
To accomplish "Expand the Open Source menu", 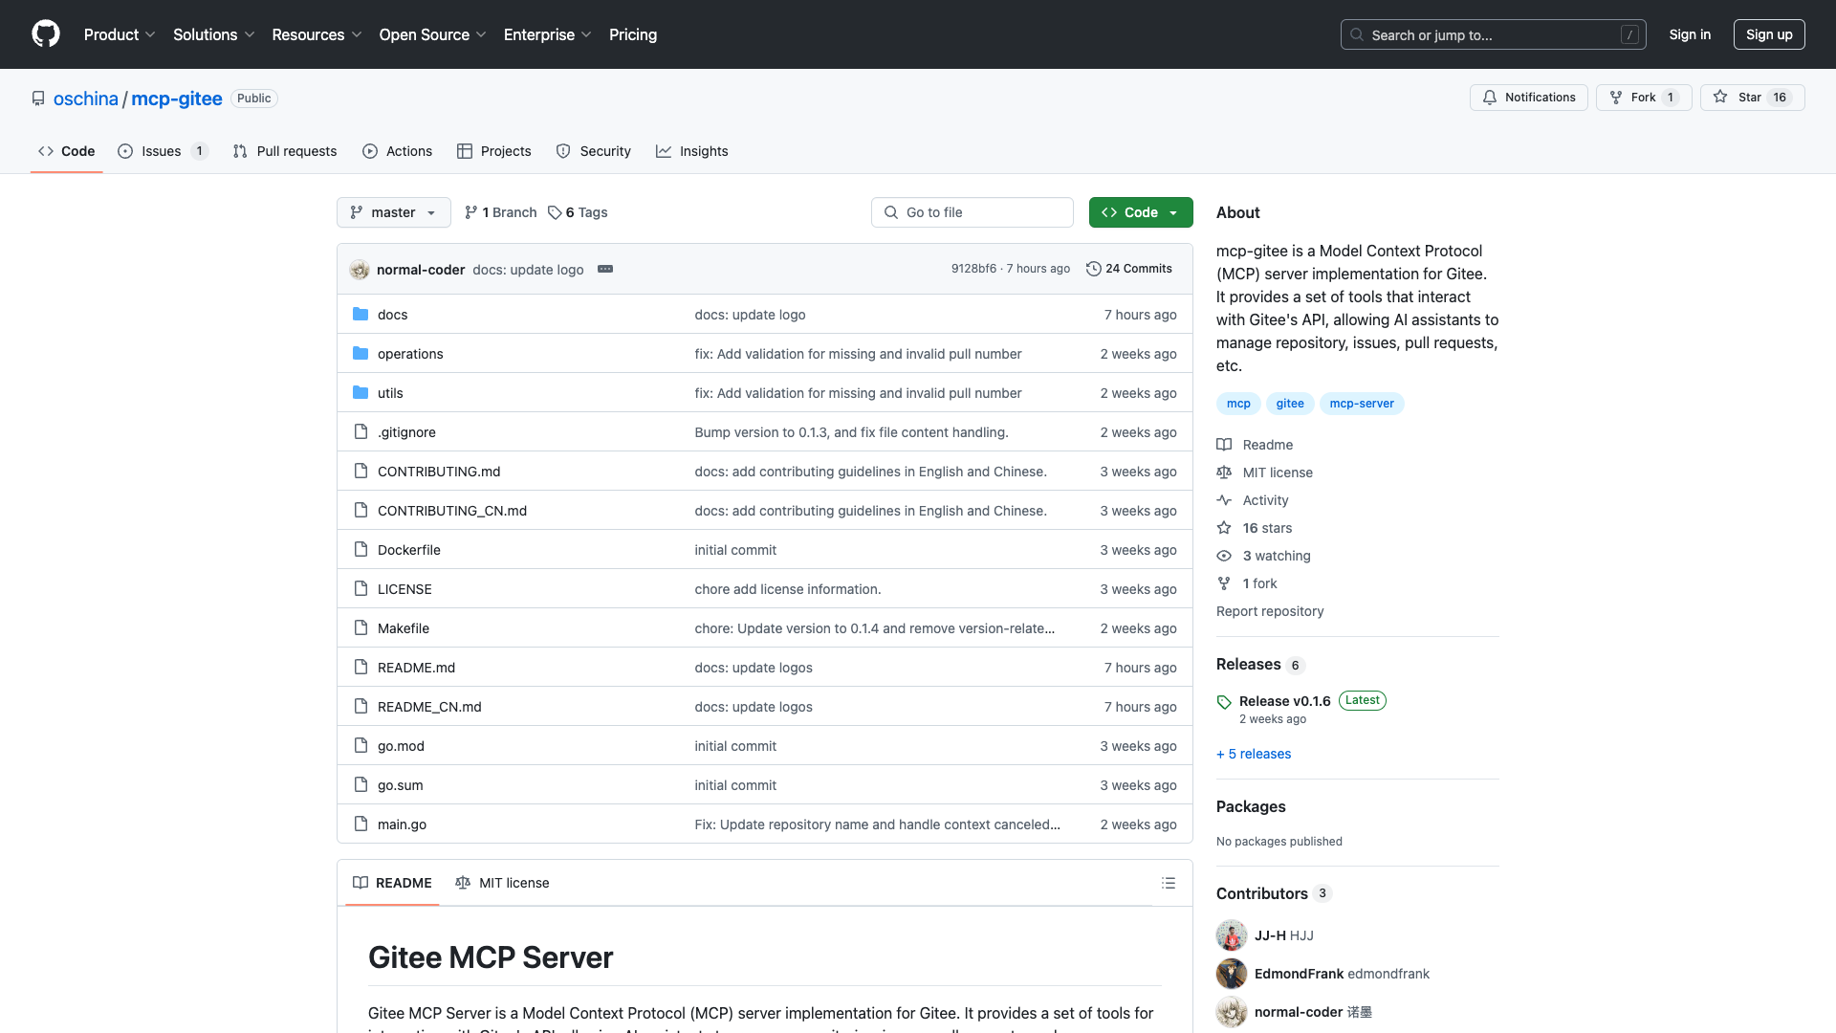I will (x=432, y=34).
